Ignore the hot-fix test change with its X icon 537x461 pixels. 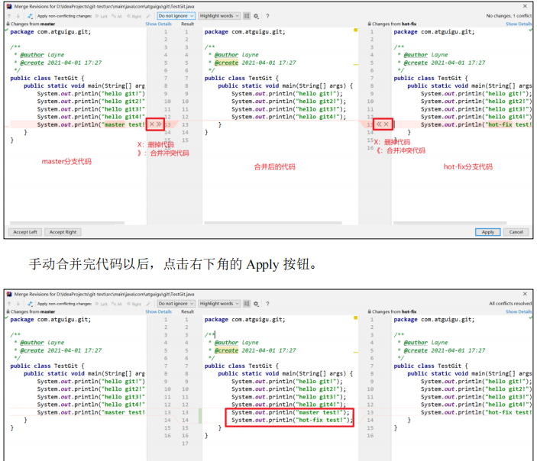point(386,124)
